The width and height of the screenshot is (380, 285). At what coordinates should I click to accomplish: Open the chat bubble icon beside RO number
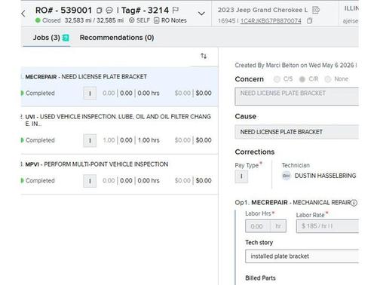point(109,11)
